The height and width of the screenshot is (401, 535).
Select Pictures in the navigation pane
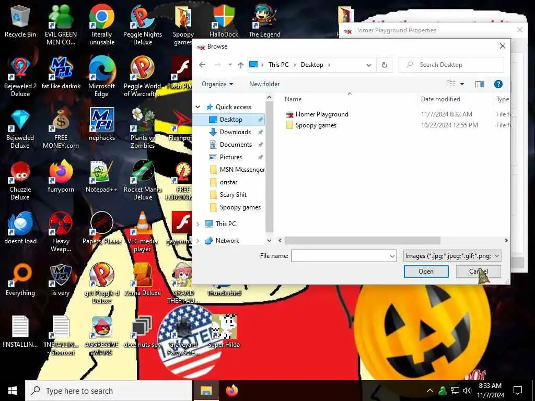pos(231,157)
